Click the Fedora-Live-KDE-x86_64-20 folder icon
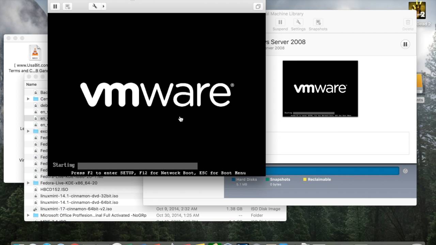Viewport: 436px width, 245px height. coord(36,183)
